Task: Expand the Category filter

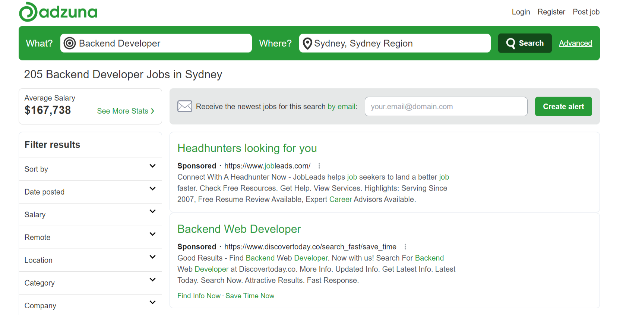Action: [x=90, y=283]
